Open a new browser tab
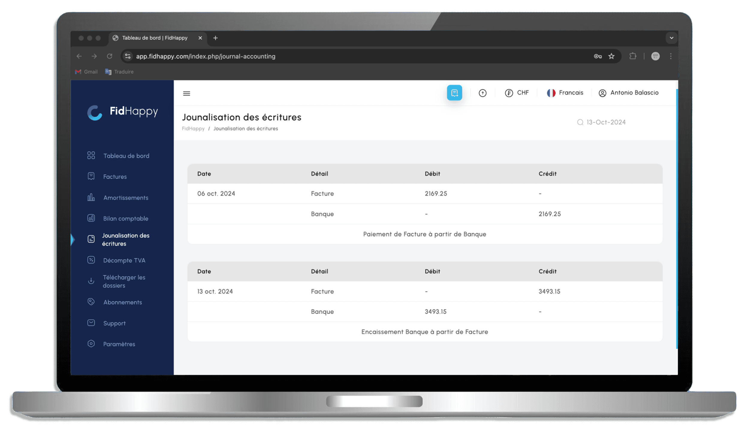The width and height of the screenshot is (745, 434). click(215, 38)
